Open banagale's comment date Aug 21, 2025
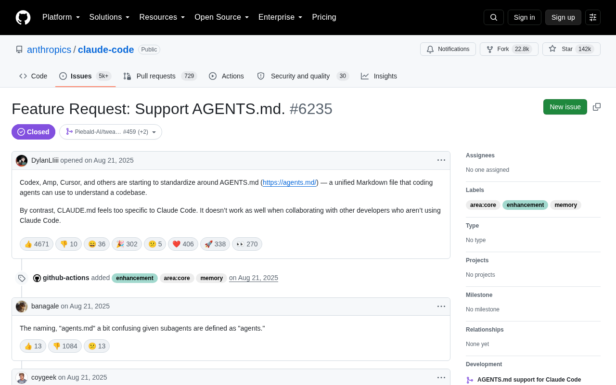 click(85, 306)
